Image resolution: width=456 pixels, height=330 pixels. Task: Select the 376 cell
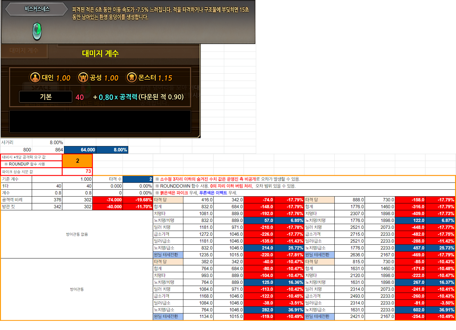[x=47, y=200]
